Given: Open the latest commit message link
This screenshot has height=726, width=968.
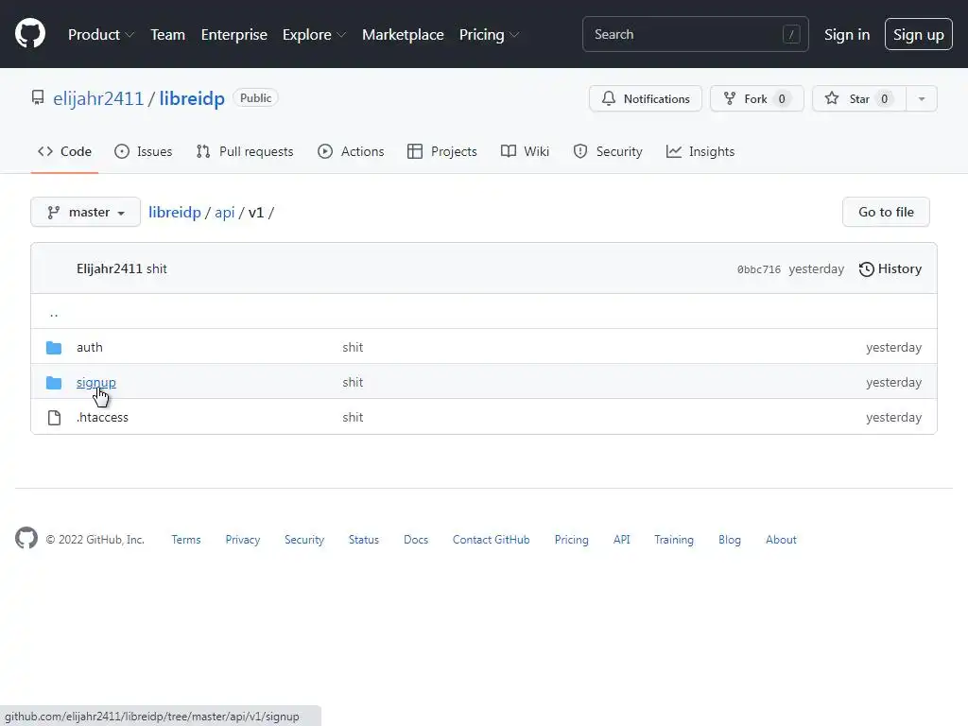Looking at the screenshot, I should coord(157,269).
